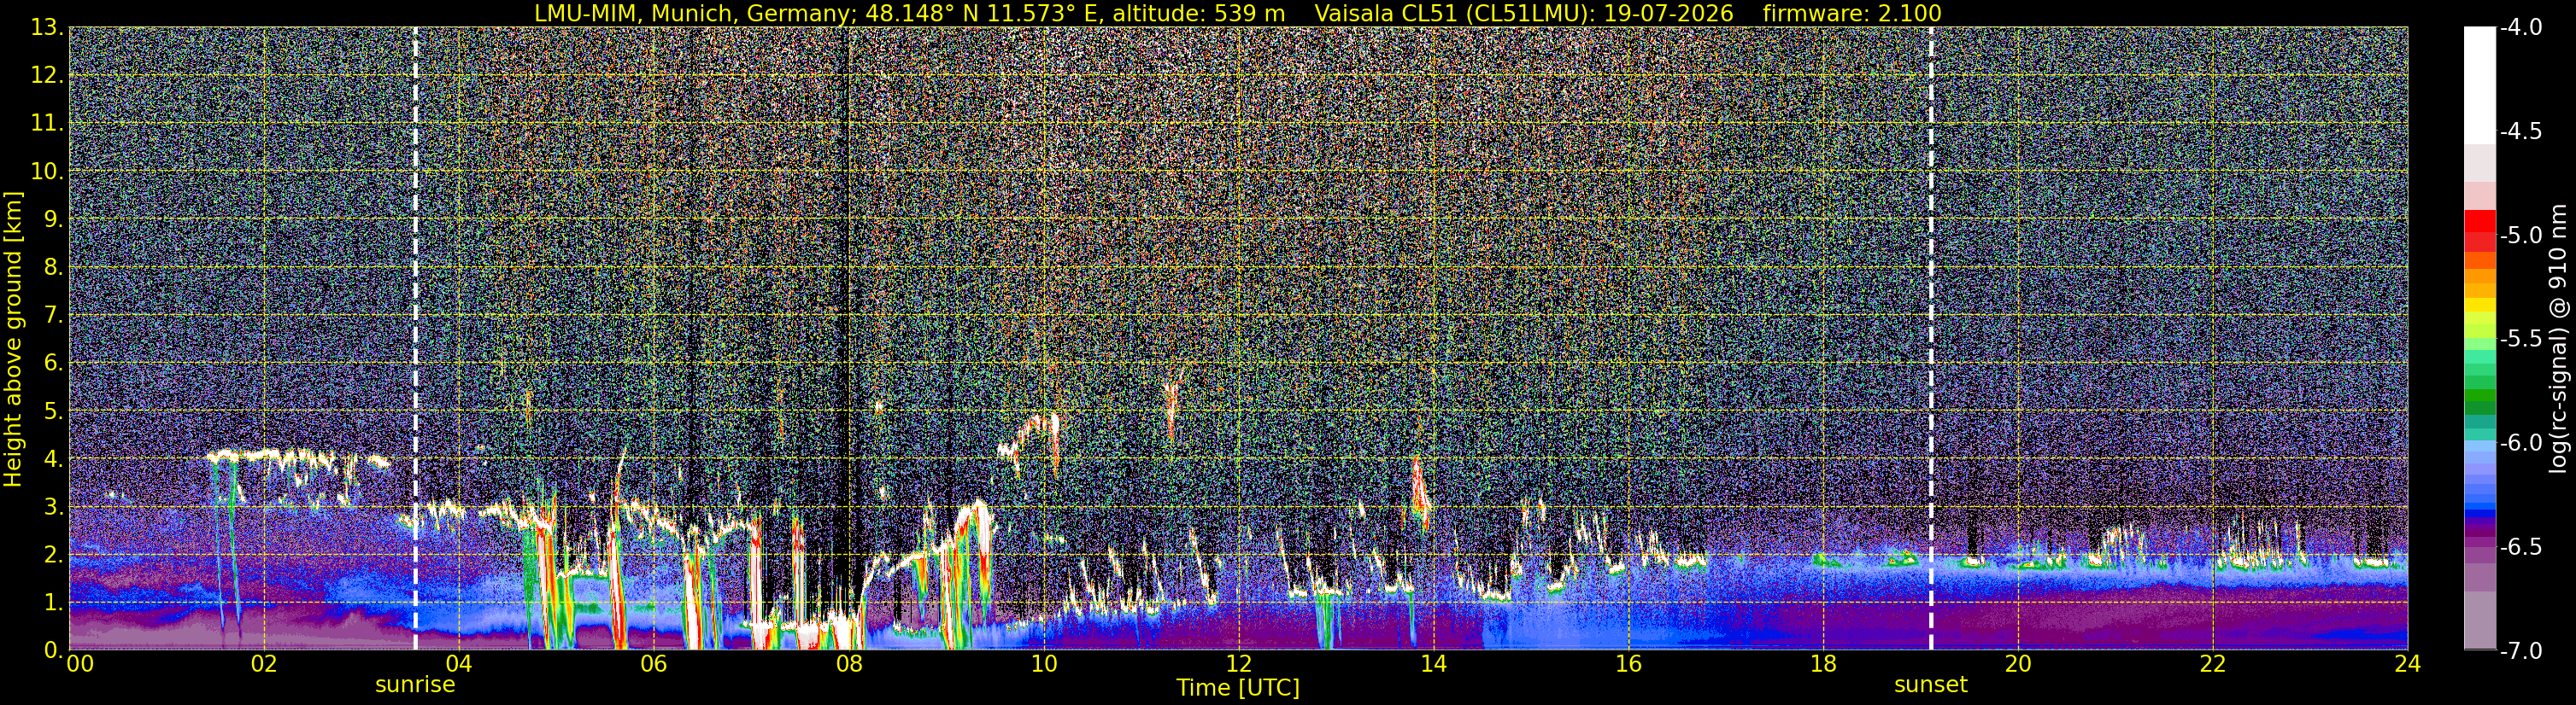Screen dimensions: 2576x705
Task: Click the '08' hour tick label
Action: (848, 665)
